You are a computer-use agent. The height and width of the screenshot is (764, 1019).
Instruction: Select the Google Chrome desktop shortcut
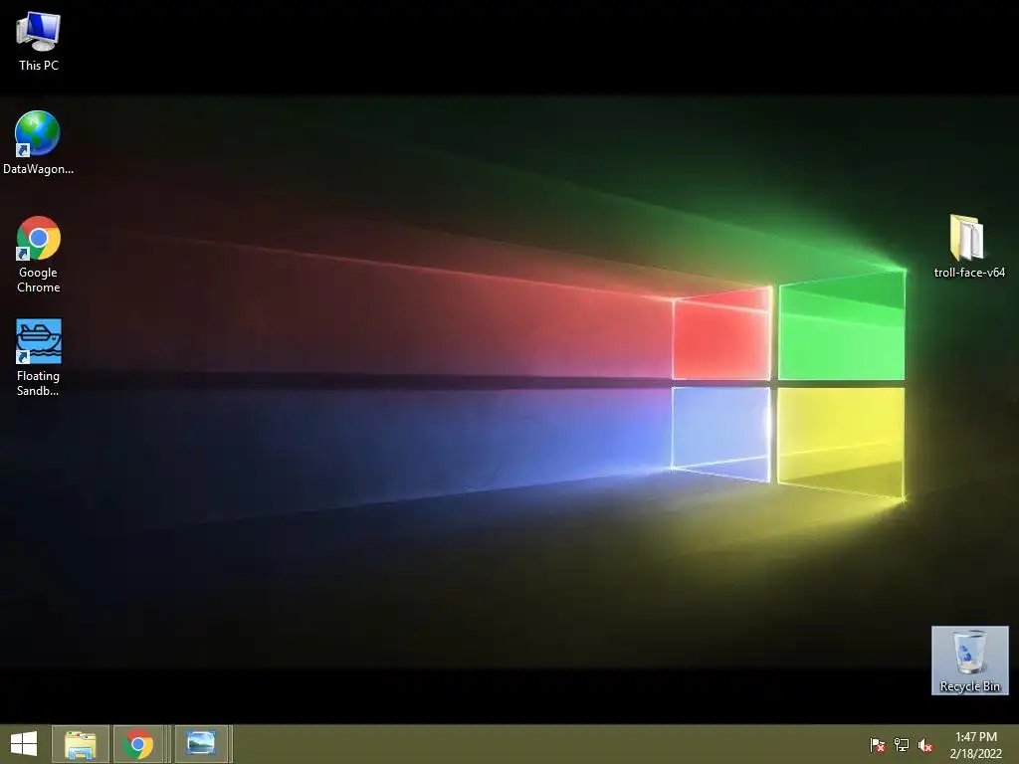(x=39, y=238)
